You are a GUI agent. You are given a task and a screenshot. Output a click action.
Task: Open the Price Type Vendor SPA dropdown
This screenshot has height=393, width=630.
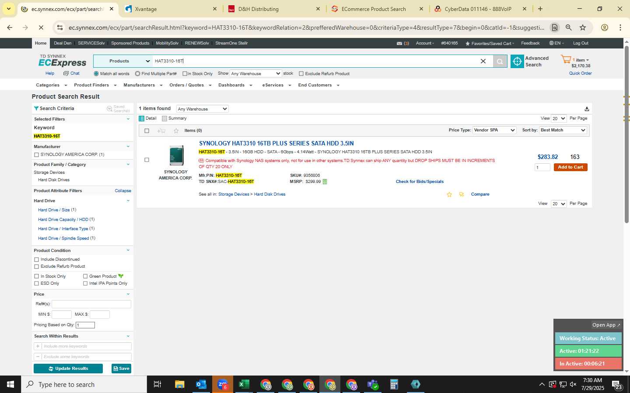click(x=494, y=130)
